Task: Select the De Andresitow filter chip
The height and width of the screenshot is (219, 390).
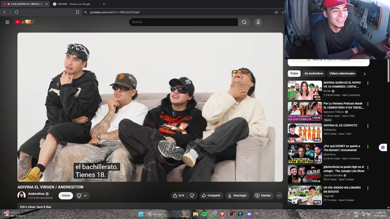Action: (314, 73)
